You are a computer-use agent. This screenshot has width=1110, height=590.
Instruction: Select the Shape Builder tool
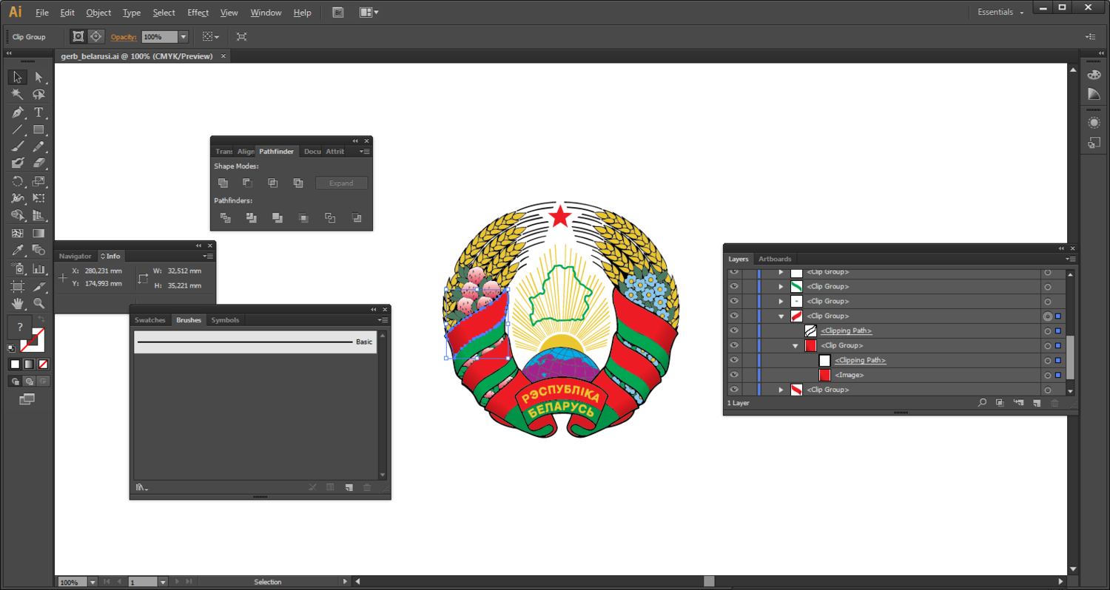(x=17, y=215)
